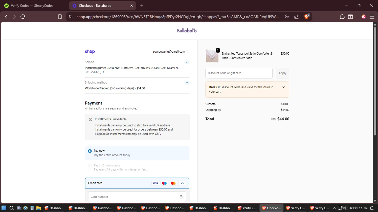Click the Bullabaloo store logo
The image size is (378, 212).
(x=187, y=31)
